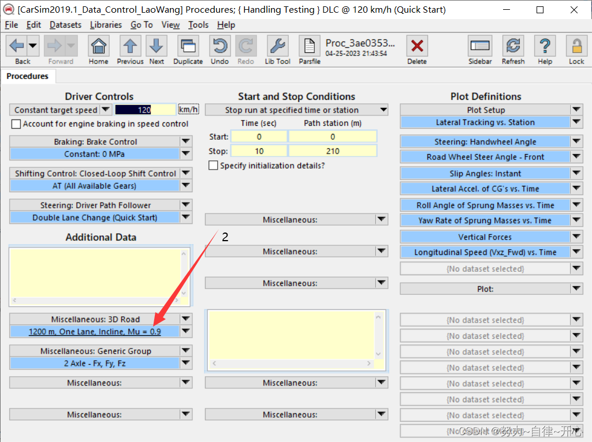592x442 pixels.
Task: Click the Start time field
Action: pyautogui.click(x=259, y=137)
